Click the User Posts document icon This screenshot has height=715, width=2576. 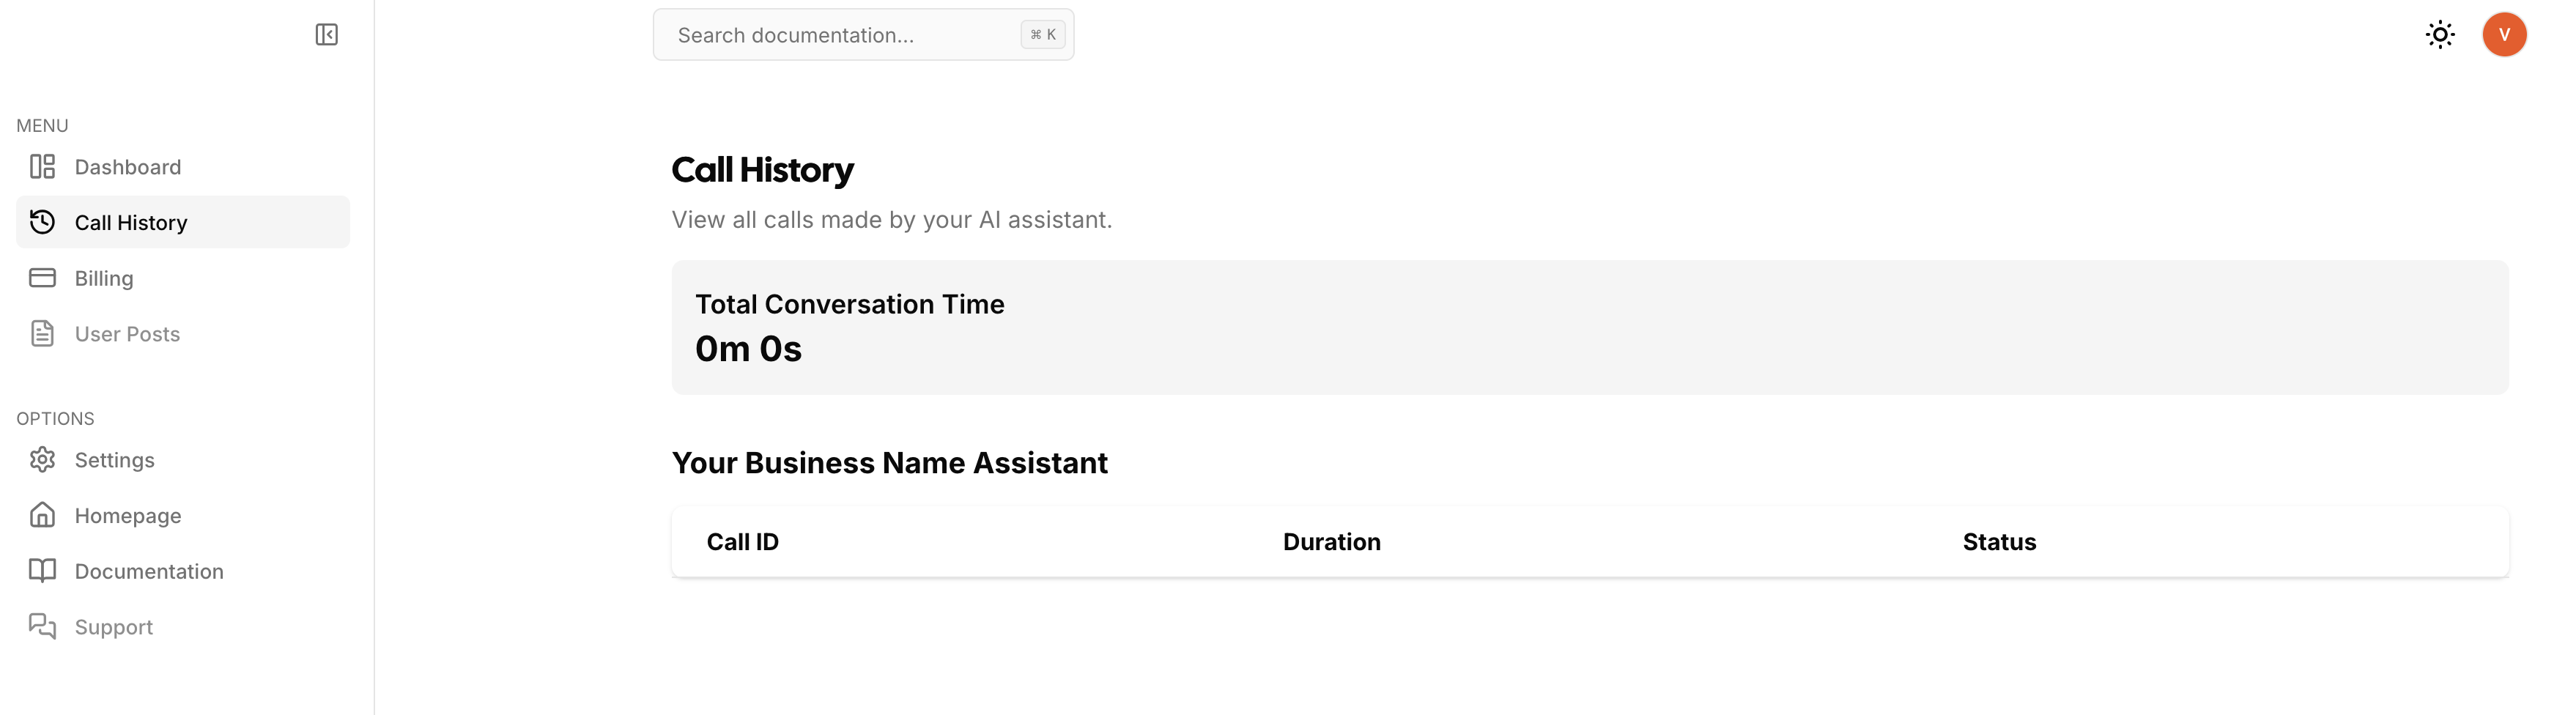click(42, 334)
